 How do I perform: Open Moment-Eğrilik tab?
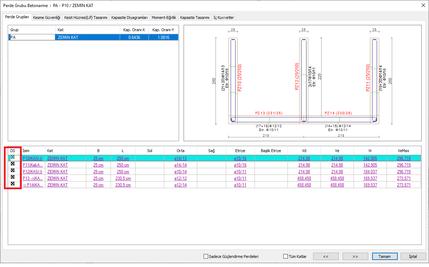(x=164, y=18)
